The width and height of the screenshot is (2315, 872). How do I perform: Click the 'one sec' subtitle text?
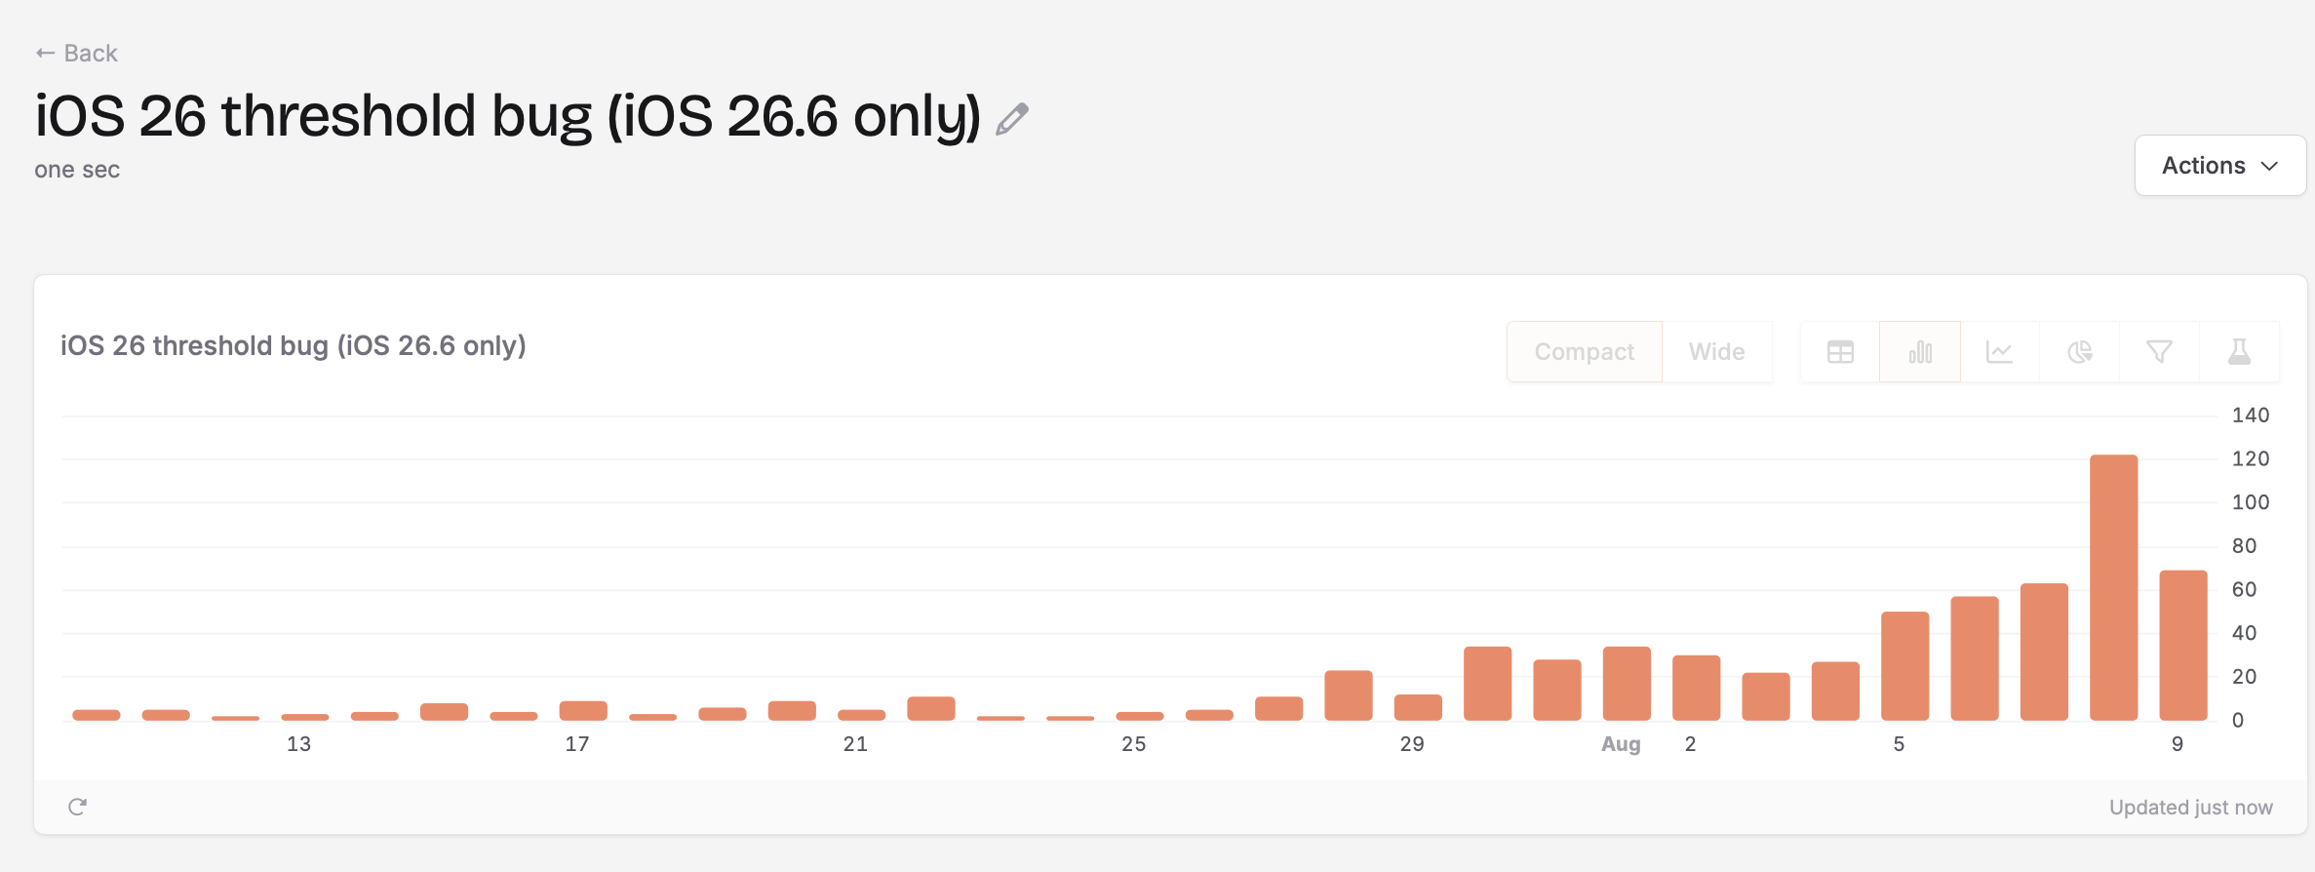77,170
